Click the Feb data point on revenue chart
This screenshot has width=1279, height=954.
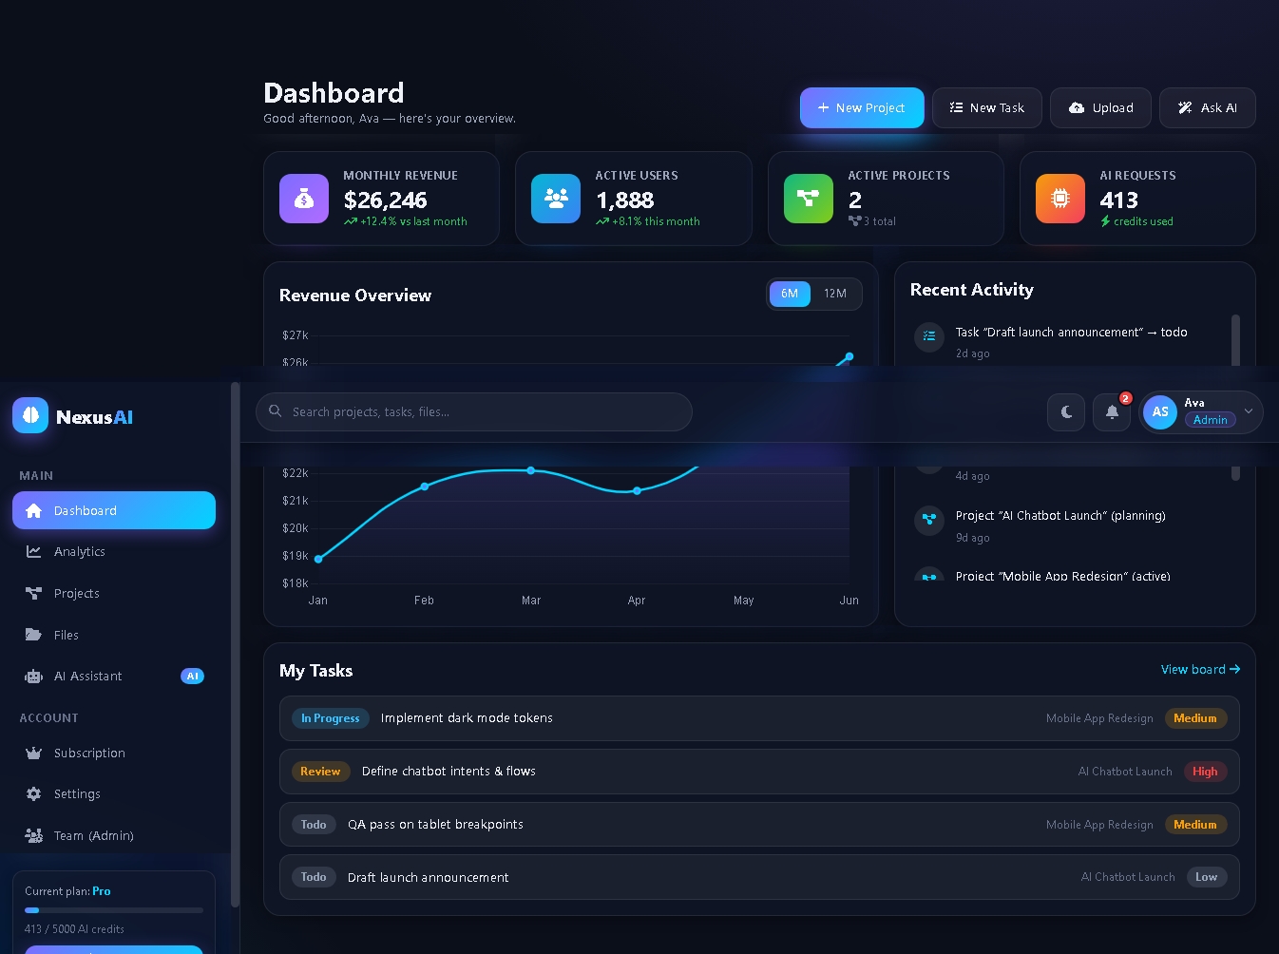[x=425, y=487]
